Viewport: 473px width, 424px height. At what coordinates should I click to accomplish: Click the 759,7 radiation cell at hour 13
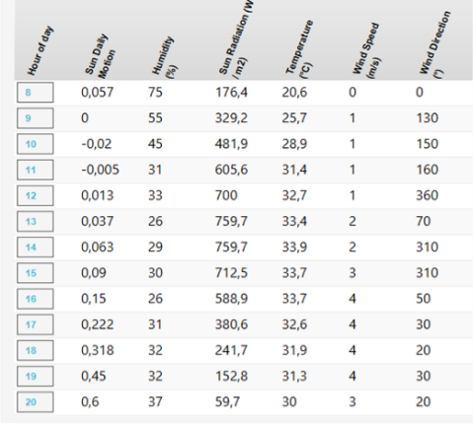pyautogui.click(x=231, y=221)
